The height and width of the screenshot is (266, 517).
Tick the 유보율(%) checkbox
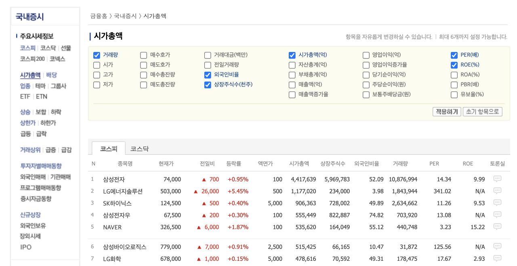point(454,95)
